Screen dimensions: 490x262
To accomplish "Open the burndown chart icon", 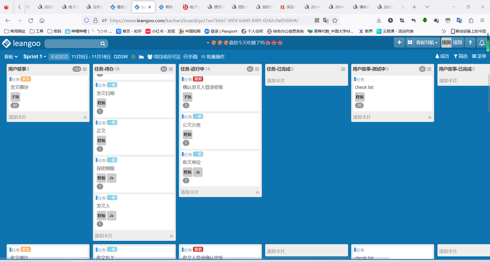I will pos(141,57).
